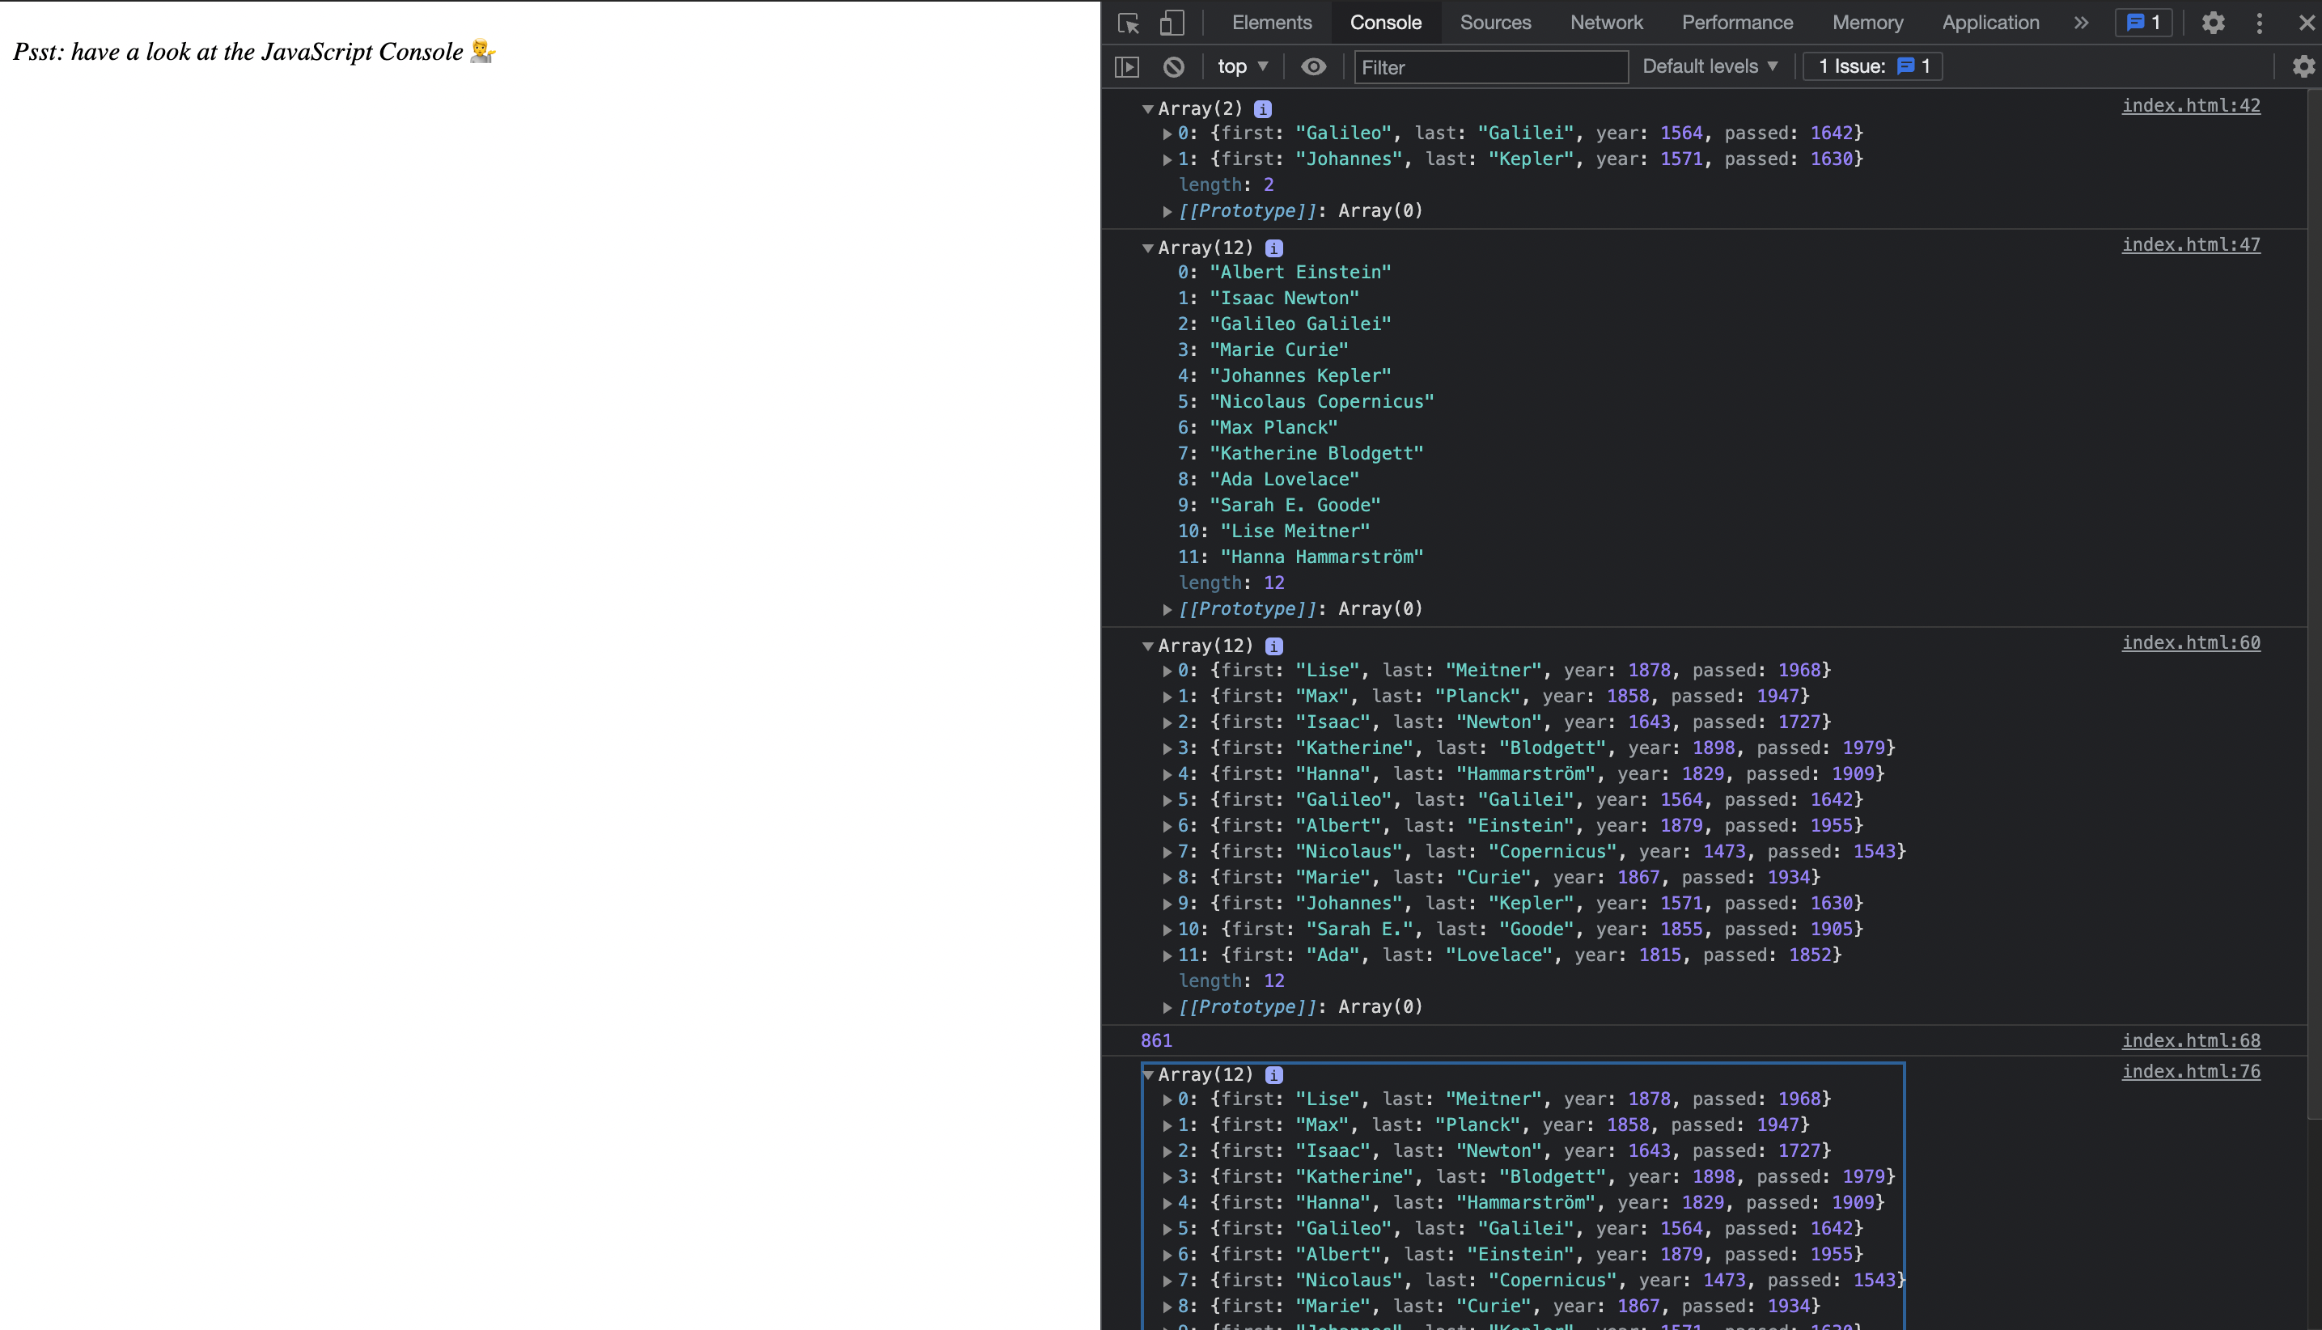Click the live expression eye icon
The height and width of the screenshot is (1330, 2322).
1312,66
